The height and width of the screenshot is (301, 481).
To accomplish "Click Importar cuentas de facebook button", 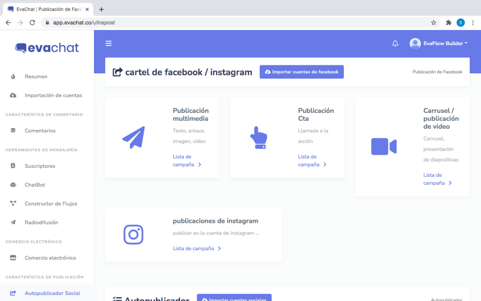I will click(x=302, y=72).
